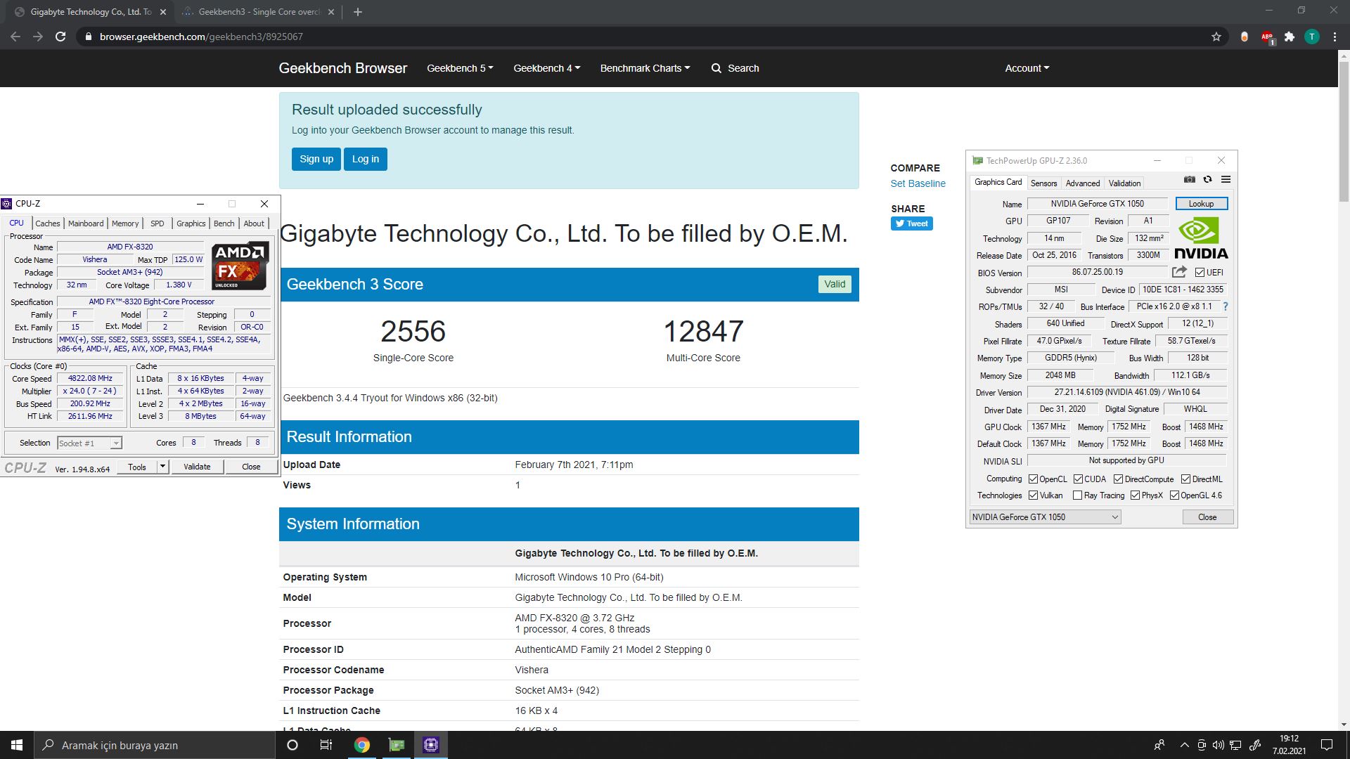Switch to the Validation tab in GPU-Z
The width and height of the screenshot is (1350, 759).
pos(1124,183)
